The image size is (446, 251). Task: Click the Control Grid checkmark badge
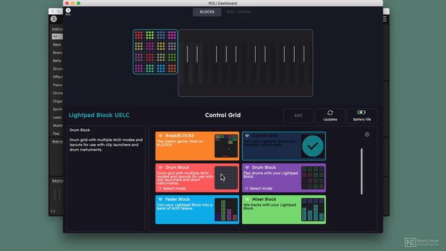(x=313, y=146)
